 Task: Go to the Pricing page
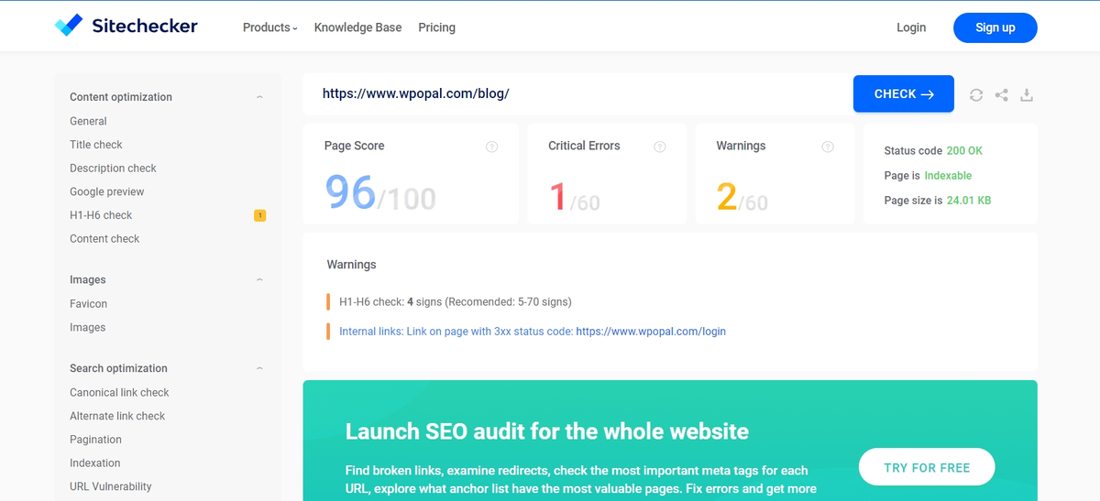[x=436, y=27]
